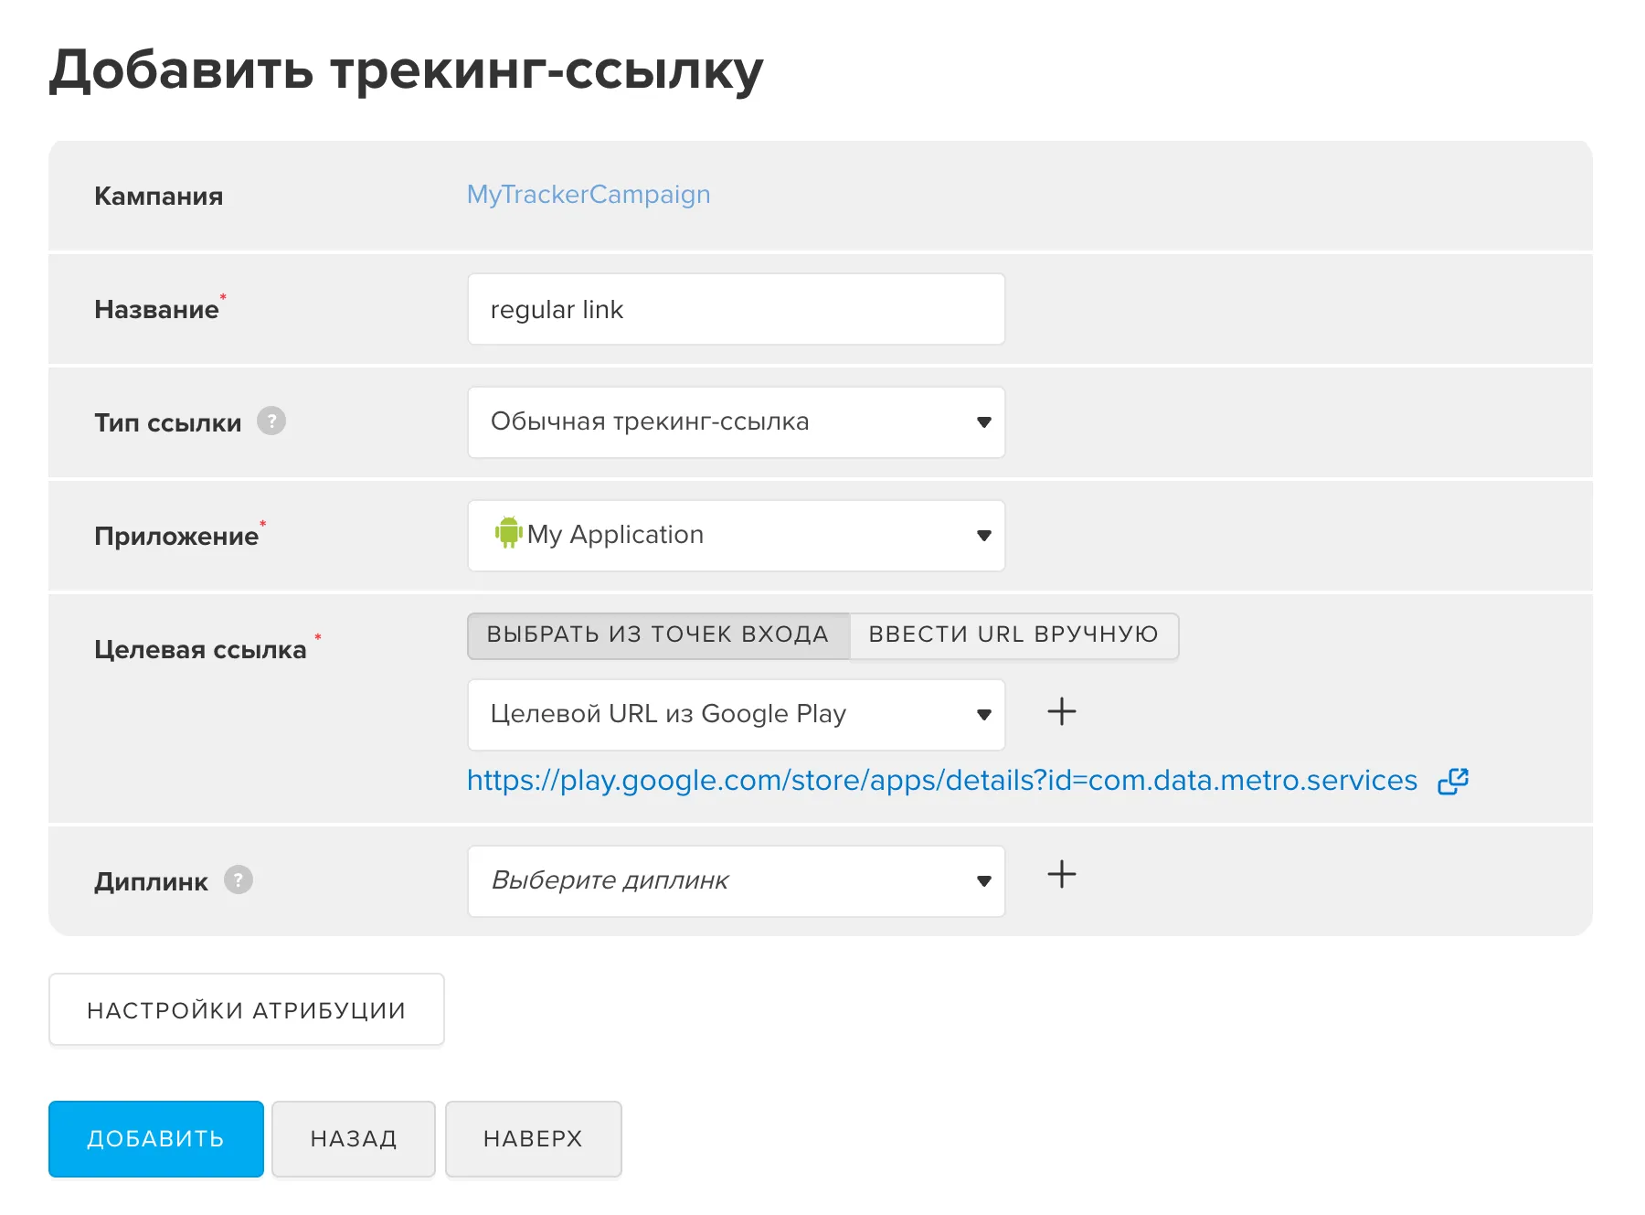The height and width of the screenshot is (1215, 1645).
Task: Click the plus icon beside Целевой URL dropdown
Action: click(1061, 711)
